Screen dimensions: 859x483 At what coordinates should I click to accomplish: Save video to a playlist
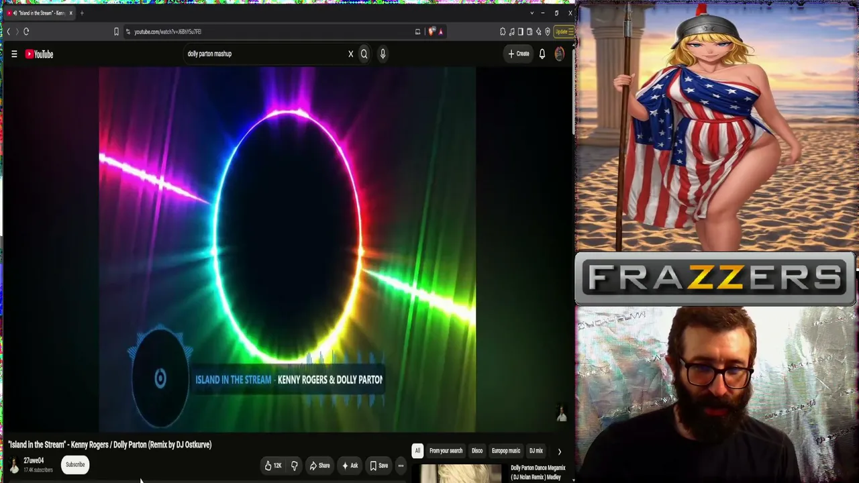pyautogui.click(x=379, y=466)
